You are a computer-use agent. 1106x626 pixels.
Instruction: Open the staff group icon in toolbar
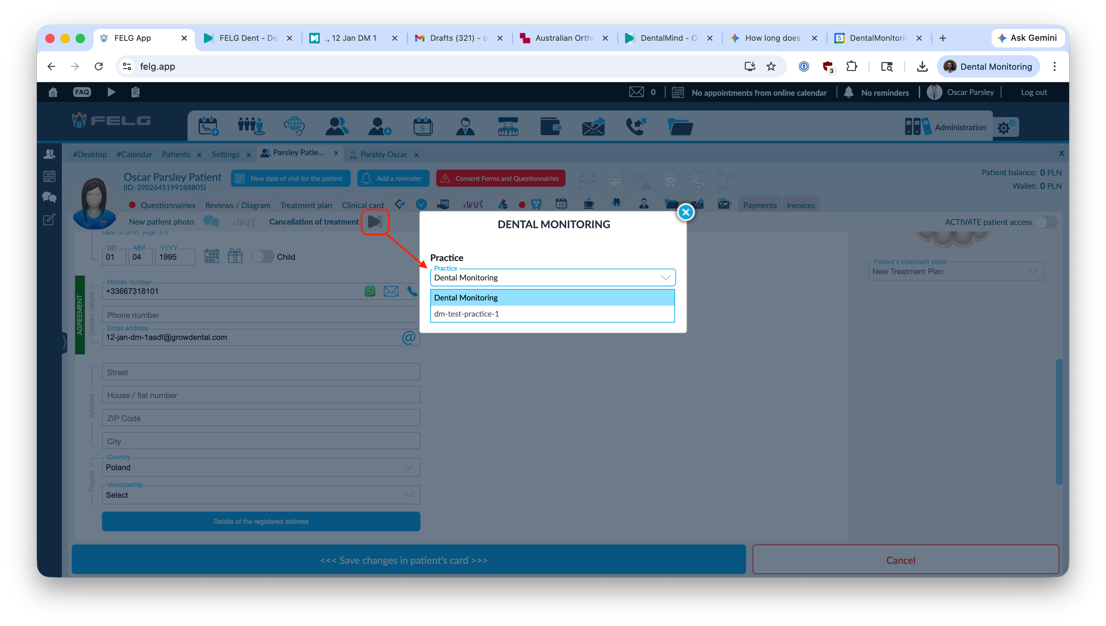pos(251,126)
